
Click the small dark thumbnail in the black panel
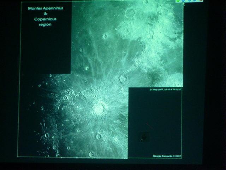144,137
